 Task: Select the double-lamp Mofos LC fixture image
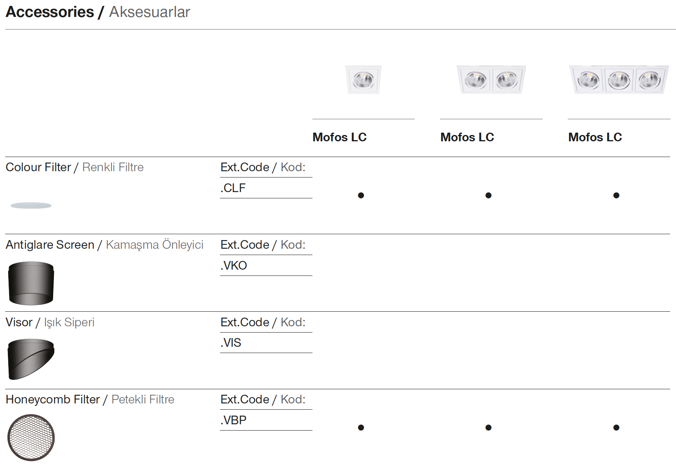491,80
